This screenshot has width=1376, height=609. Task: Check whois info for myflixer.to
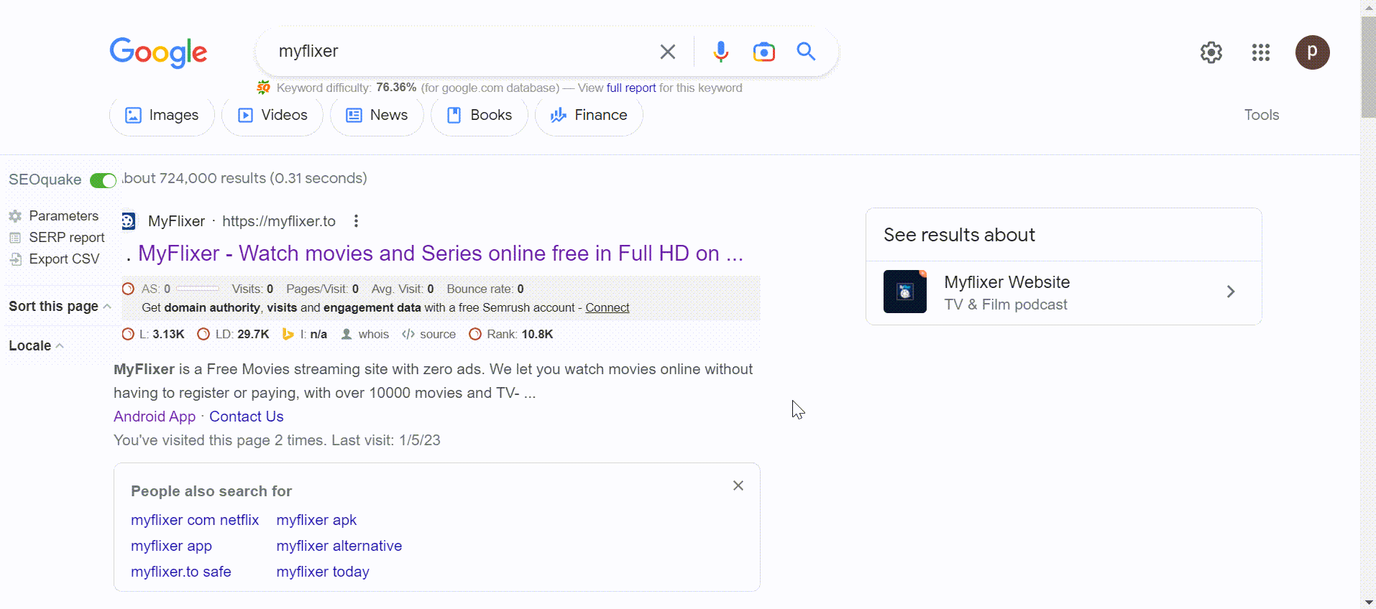point(365,334)
